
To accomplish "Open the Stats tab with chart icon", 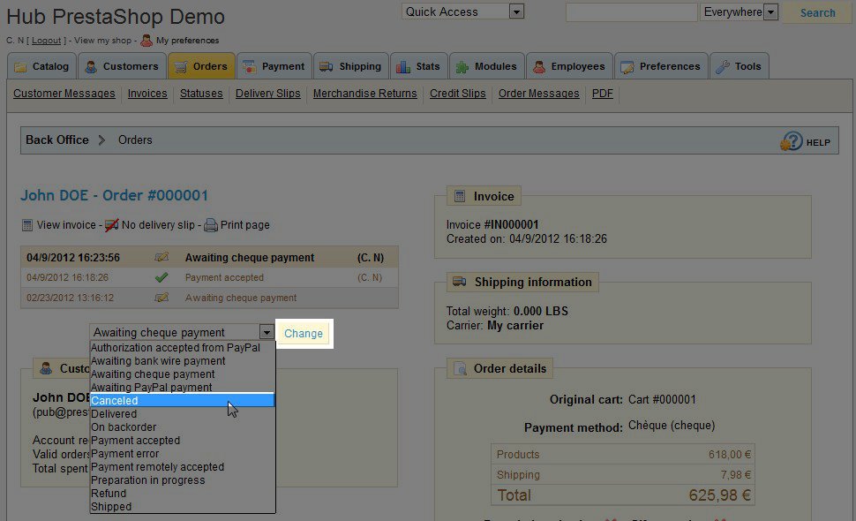I will (x=403, y=67).
